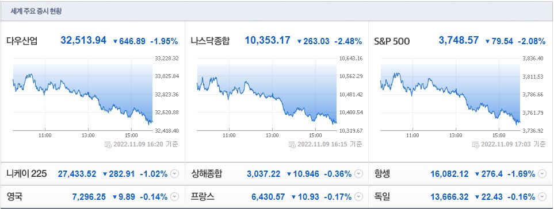The width and height of the screenshot is (554, 209).
Task: Expand the 니케이 225 row chevron
Action: 174,174
